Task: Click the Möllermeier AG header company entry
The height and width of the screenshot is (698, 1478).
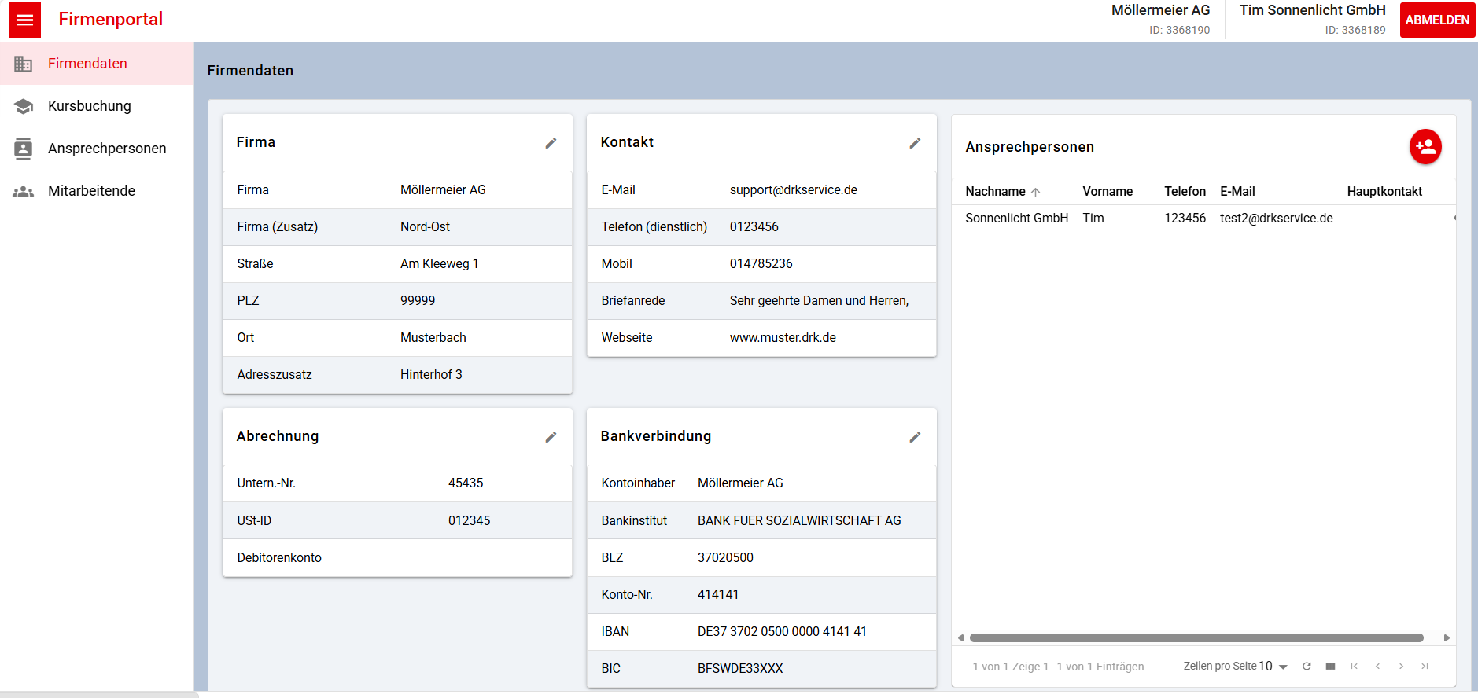Action: (1160, 20)
